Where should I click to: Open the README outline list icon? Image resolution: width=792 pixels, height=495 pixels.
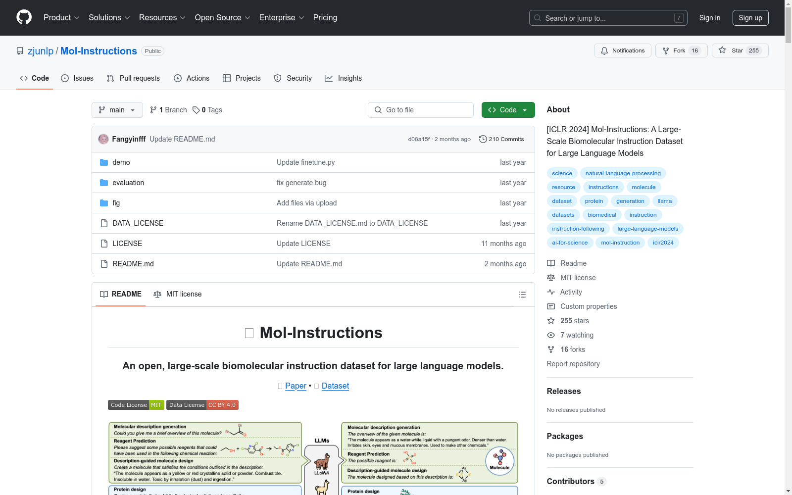coord(522,295)
